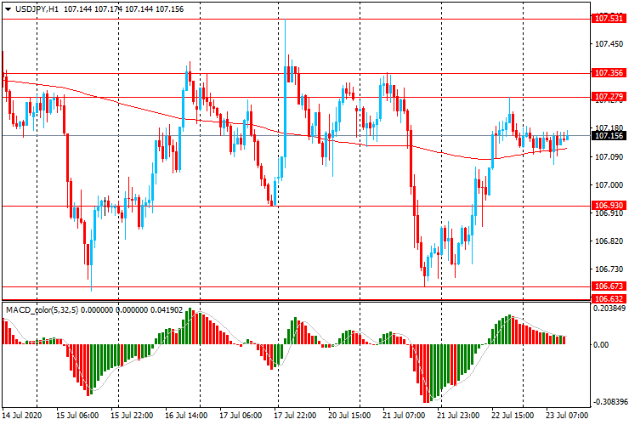This screenshot has height=425, width=629.
Task: Click the 107.000 price scale value
Action: [x=609, y=185]
